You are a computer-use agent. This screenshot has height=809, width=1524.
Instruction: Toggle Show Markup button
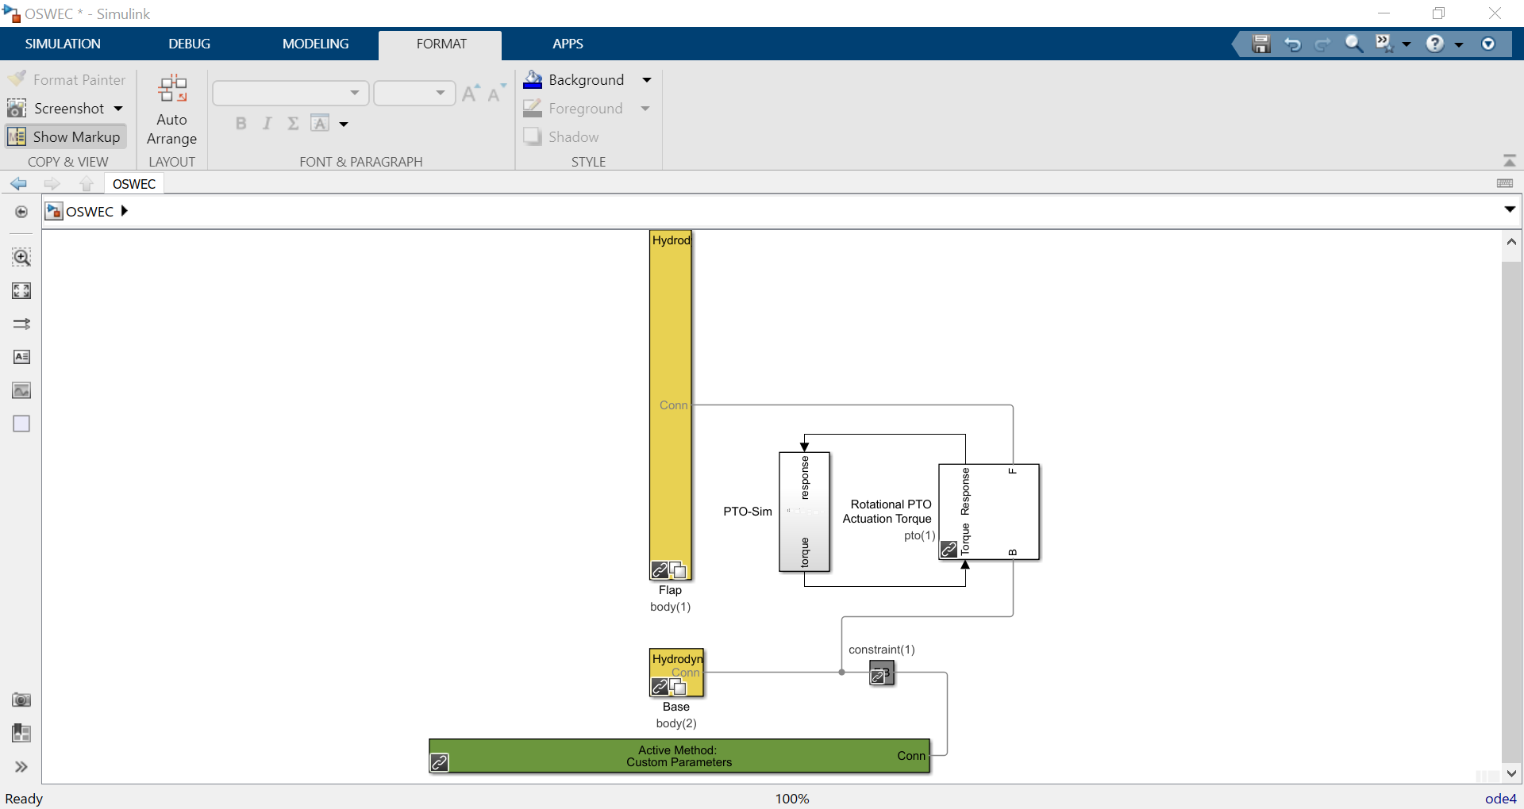click(x=66, y=136)
